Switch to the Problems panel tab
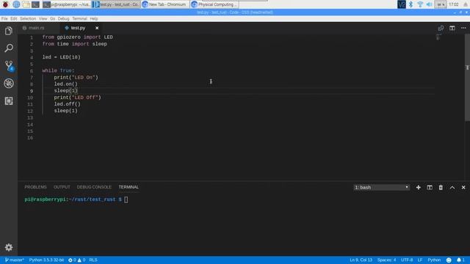 coord(35,187)
